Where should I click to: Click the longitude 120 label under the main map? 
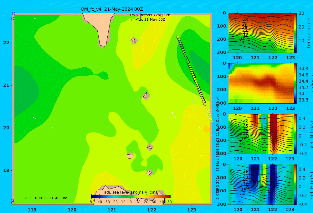coord(72,210)
